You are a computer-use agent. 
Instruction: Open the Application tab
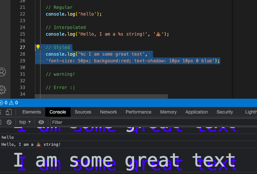[196, 112]
